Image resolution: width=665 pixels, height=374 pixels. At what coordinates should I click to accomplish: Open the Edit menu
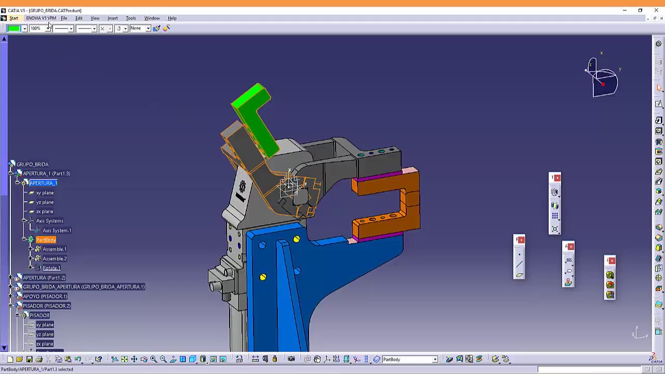pyautogui.click(x=79, y=18)
